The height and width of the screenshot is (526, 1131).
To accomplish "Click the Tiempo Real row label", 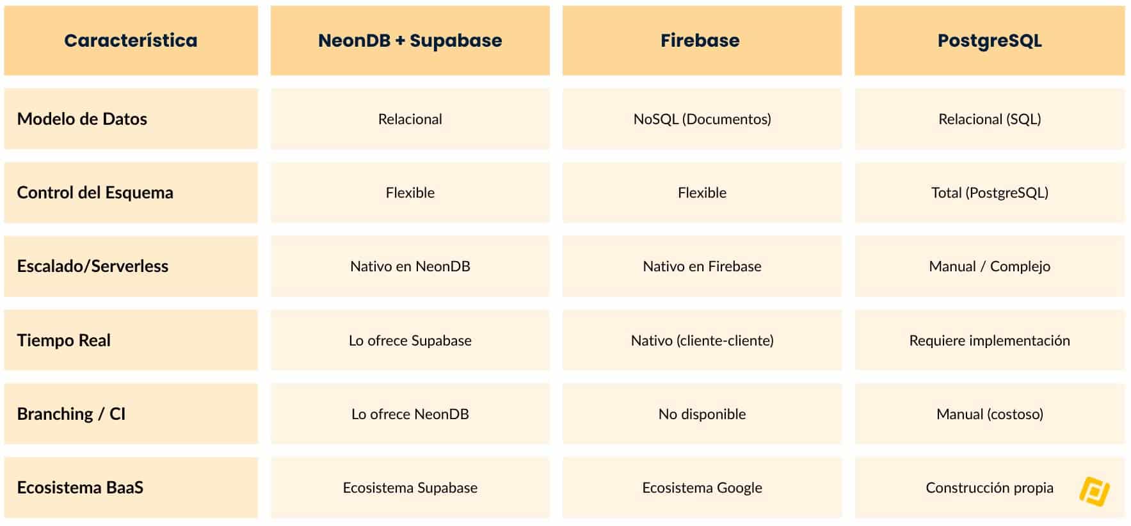I will [x=131, y=340].
